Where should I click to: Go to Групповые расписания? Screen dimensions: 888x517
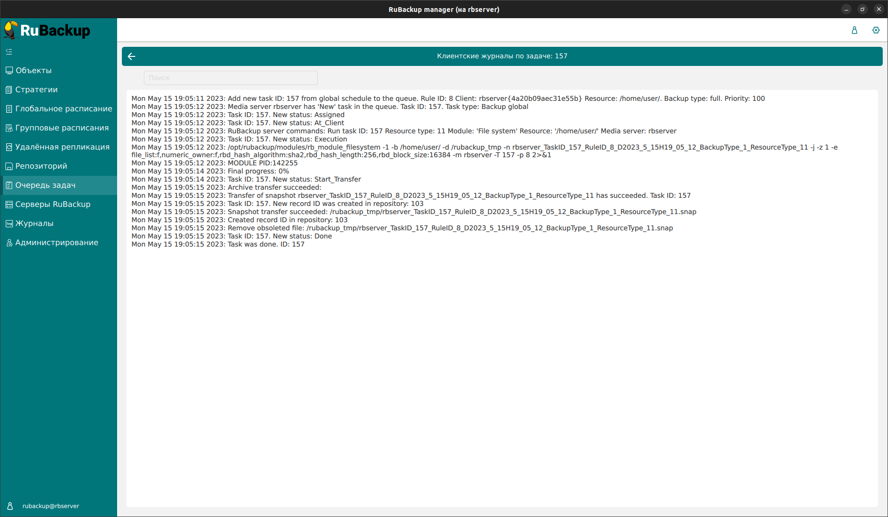click(62, 128)
